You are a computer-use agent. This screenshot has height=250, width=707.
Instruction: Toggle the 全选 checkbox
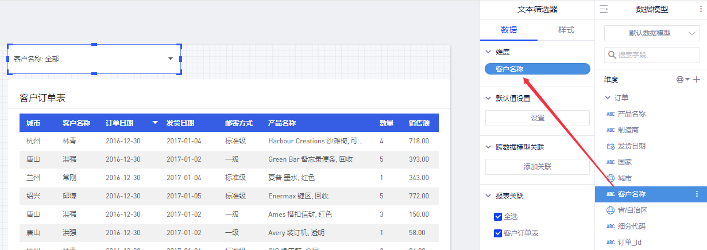[498, 217]
